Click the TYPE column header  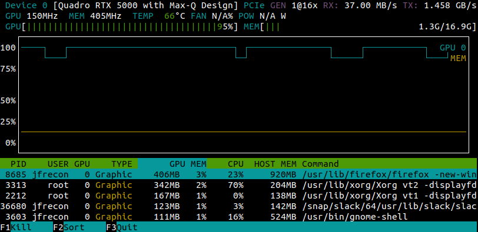click(x=122, y=164)
